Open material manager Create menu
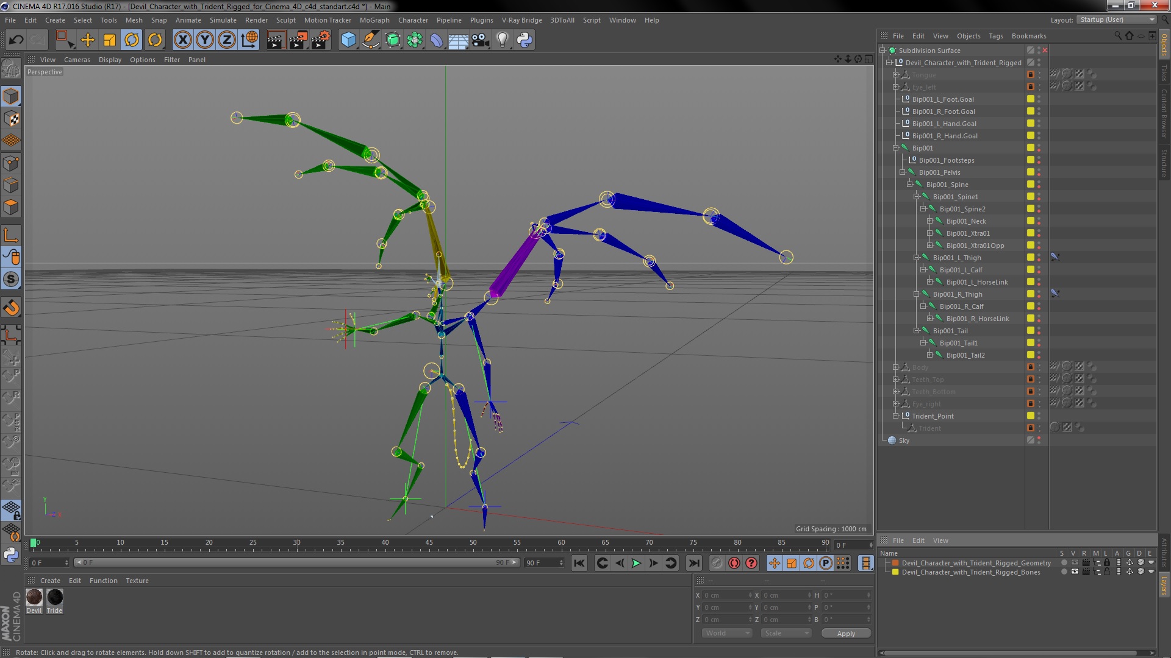The height and width of the screenshot is (658, 1171). (x=50, y=581)
